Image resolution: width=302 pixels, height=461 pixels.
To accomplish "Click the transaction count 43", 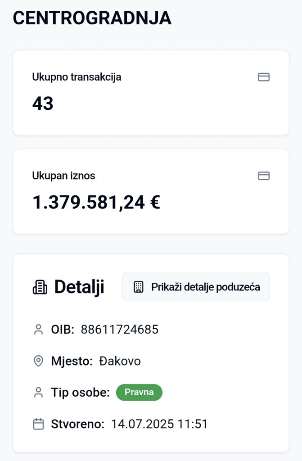I will (43, 104).
